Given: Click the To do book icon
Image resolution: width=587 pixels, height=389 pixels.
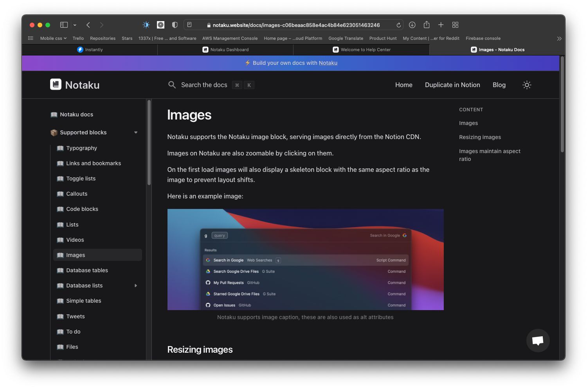Looking at the screenshot, I should (x=60, y=332).
